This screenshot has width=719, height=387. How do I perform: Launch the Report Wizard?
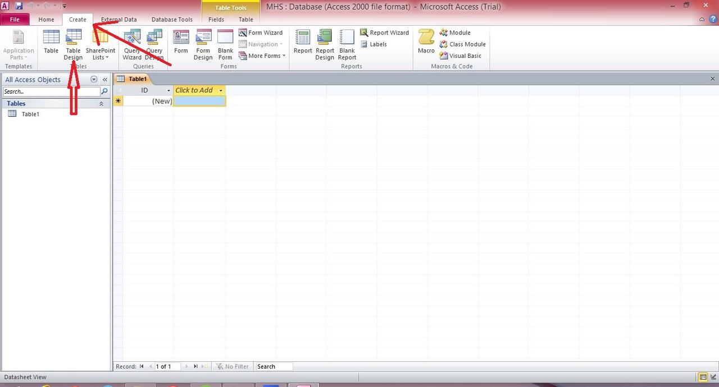pyautogui.click(x=384, y=33)
